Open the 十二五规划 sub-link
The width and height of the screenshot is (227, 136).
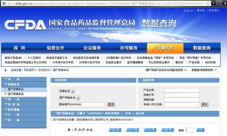34,58
